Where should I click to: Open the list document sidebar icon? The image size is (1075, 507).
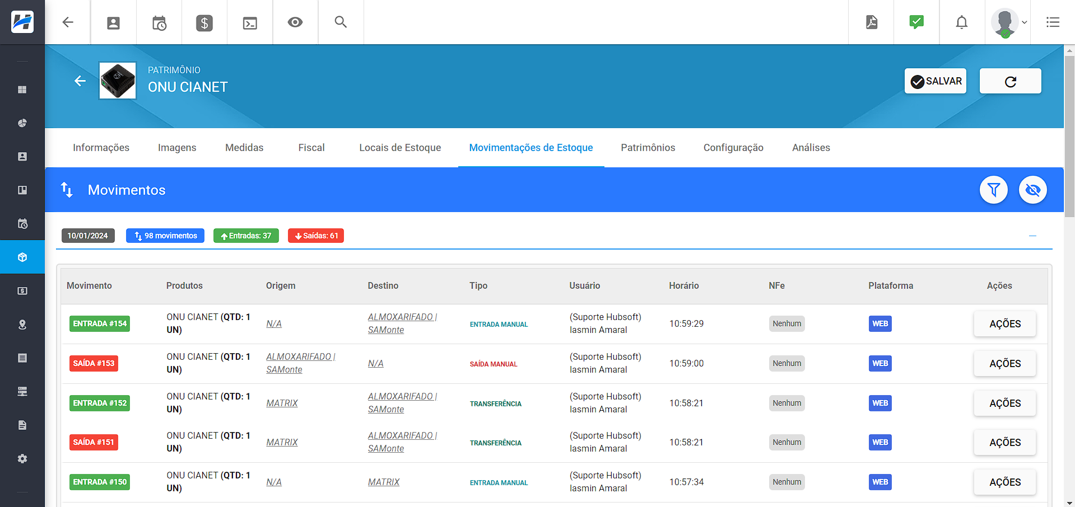point(22,358)
